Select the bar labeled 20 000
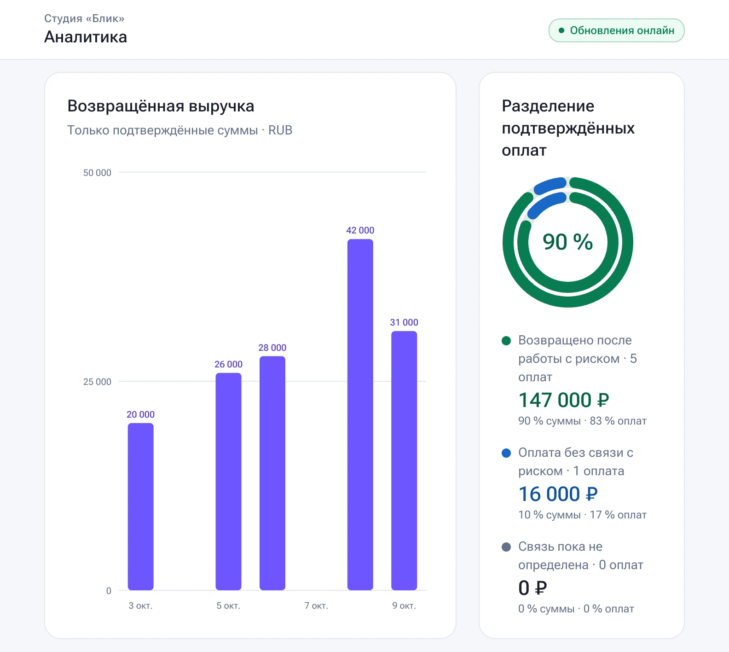This screenshot has height=652, width=729. click(140, 506)
